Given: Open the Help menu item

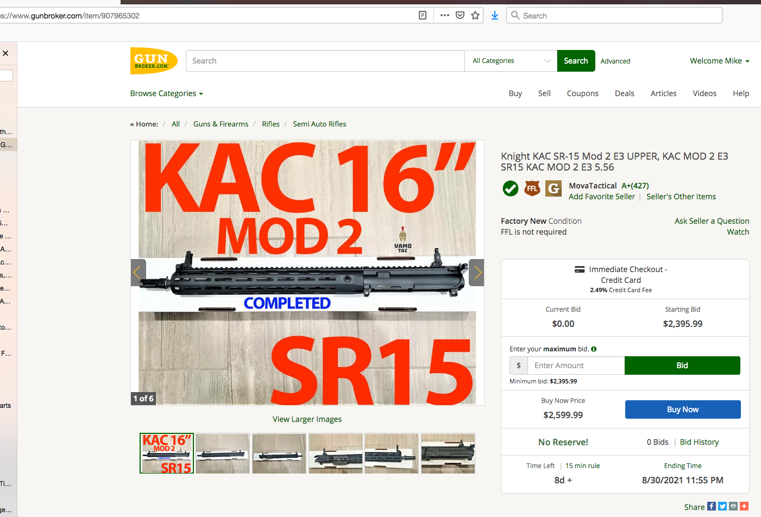Looking at the screenshot, I should (x=741, y=93).
